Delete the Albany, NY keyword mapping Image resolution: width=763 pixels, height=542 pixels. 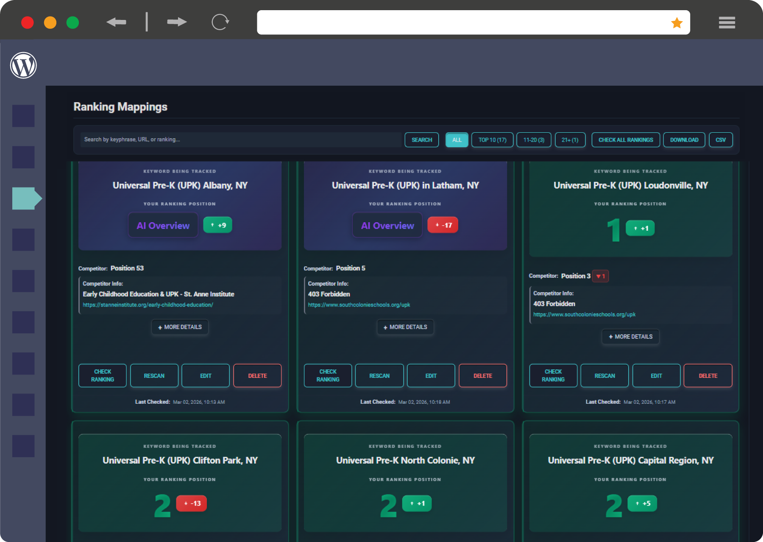257,376
